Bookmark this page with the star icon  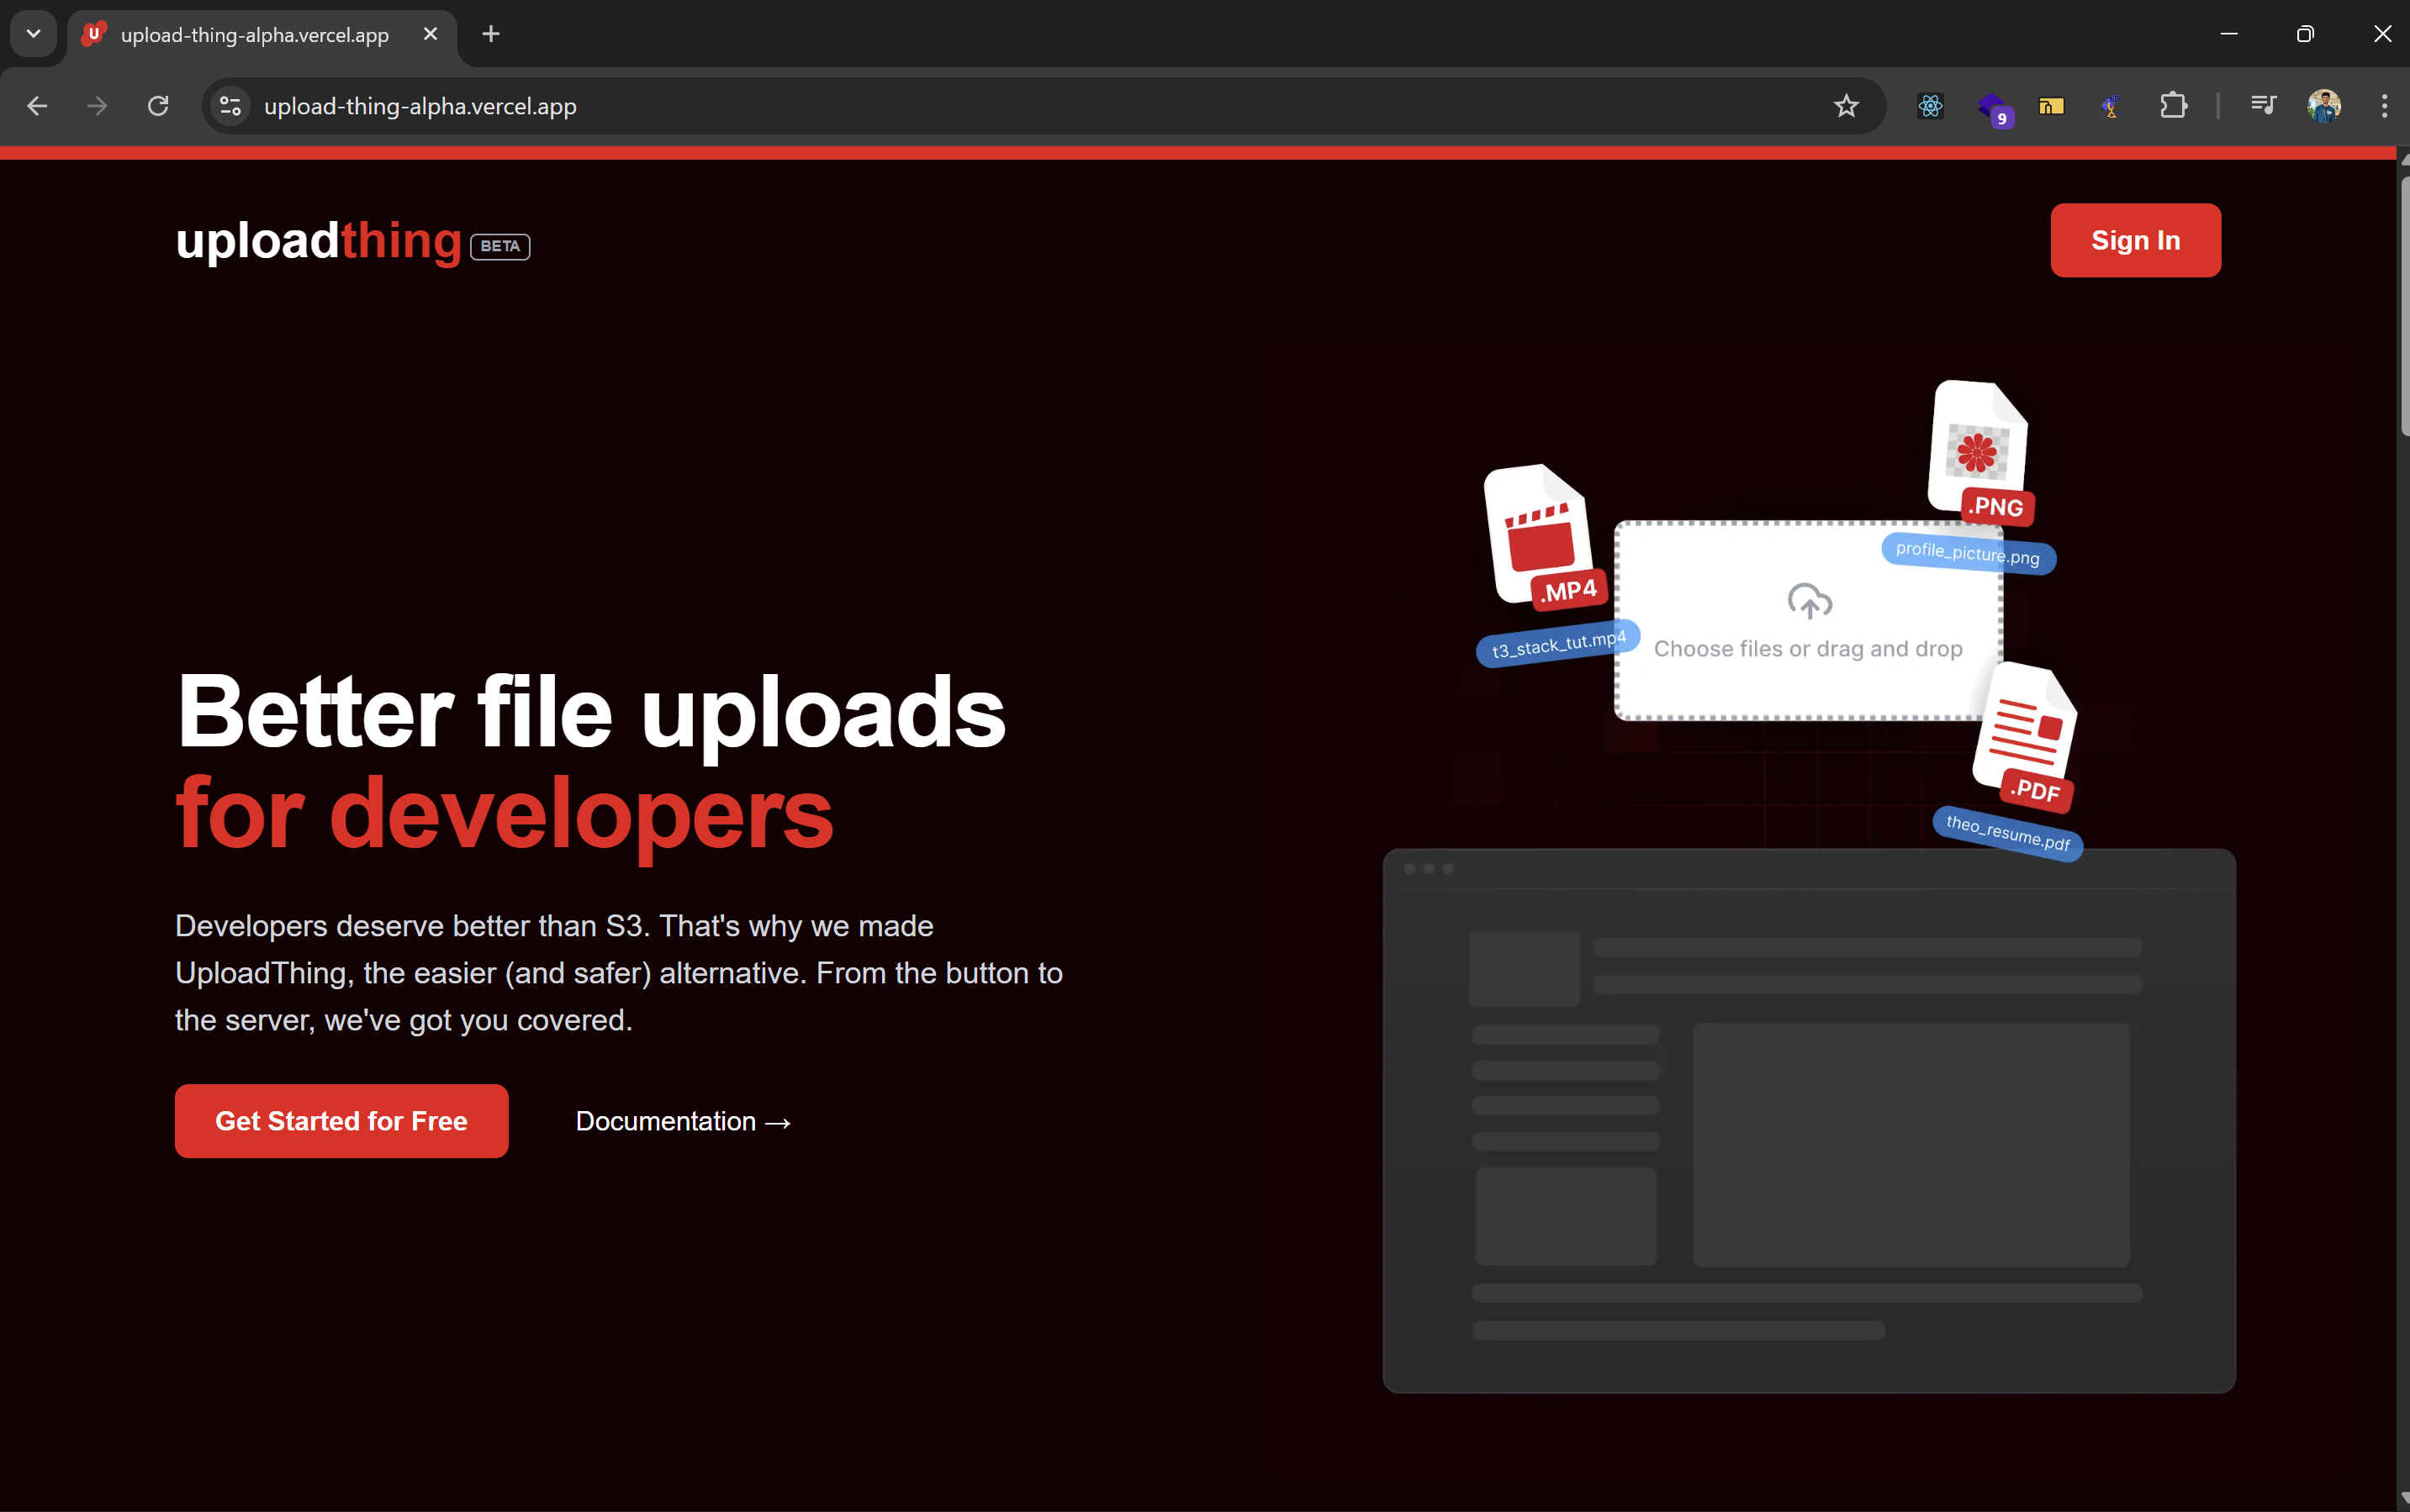click(1846, 106)
